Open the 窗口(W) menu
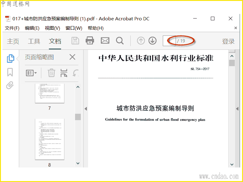243x182 pixels. [x=74, y=28]
